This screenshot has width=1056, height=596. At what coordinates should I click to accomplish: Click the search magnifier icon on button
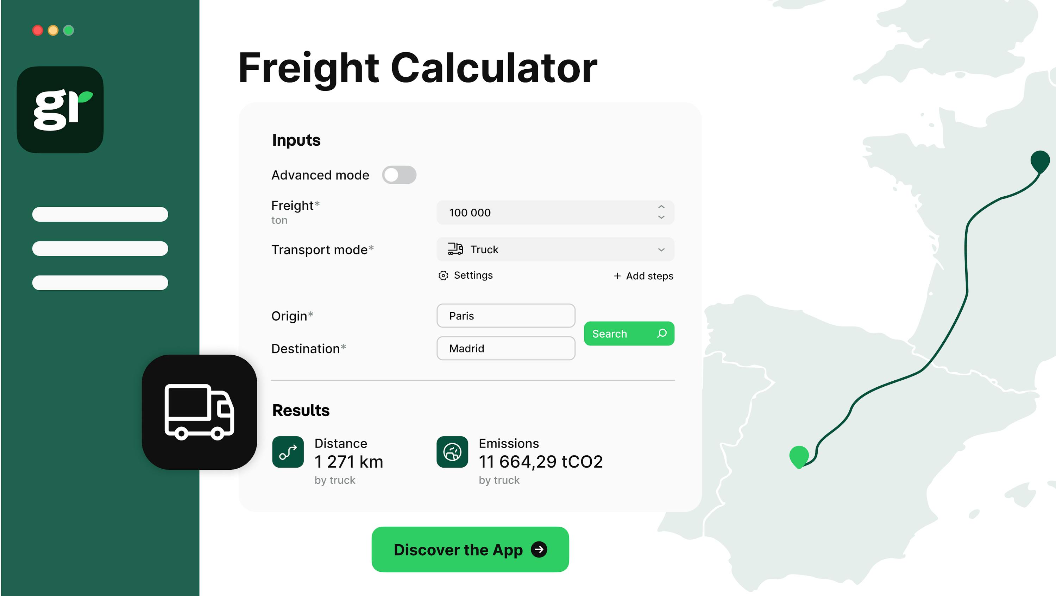(661, 334)
